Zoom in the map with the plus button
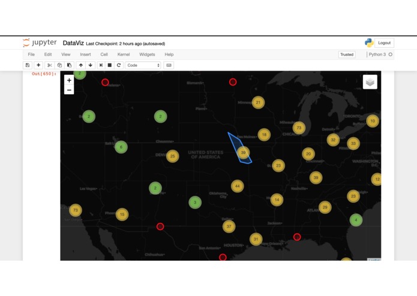Screen dimensions: 417x296 tap(69, 80)
